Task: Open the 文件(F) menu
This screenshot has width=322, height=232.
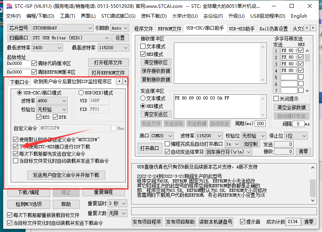Action: pos(13,16)
